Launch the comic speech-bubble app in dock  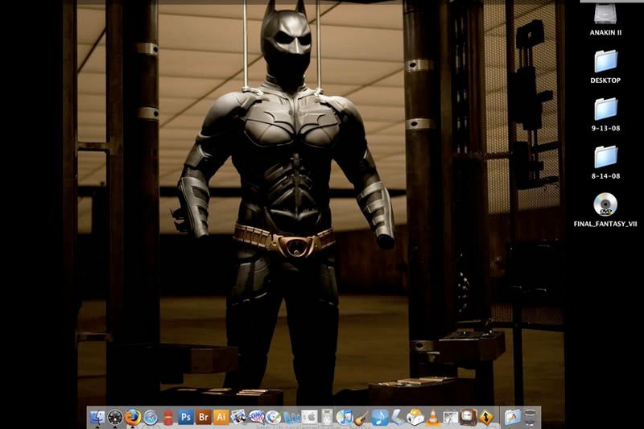click(256, 417)
